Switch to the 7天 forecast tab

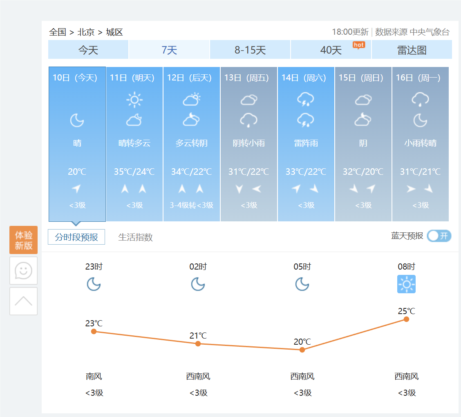tap(169, 50)
